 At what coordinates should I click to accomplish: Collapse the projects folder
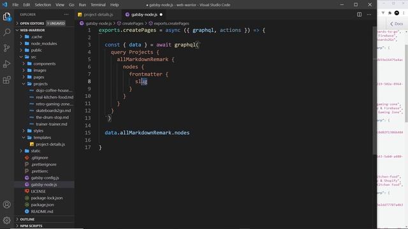click(44, 84)
